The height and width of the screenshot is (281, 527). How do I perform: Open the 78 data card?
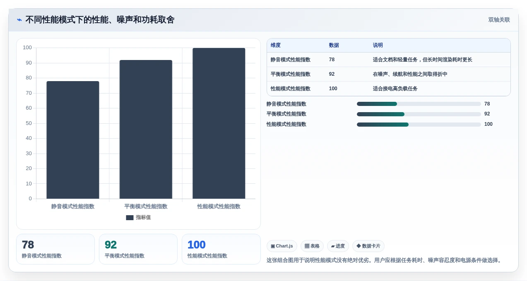pos(55,249)
